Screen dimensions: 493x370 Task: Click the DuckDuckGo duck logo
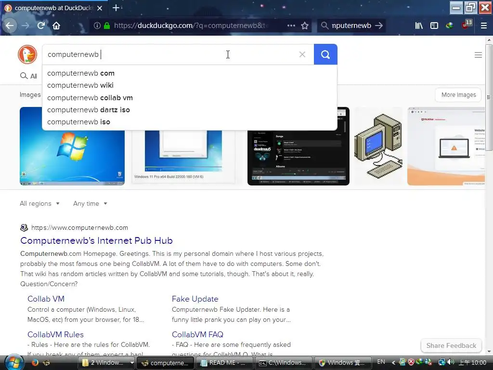(x=27, y=54)
